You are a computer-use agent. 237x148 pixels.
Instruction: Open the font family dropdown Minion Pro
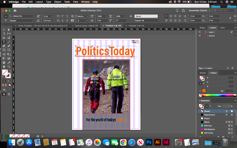(x=34, y=16)
